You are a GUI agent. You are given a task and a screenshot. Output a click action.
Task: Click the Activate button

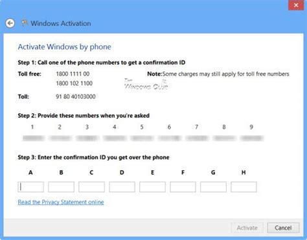247,228
